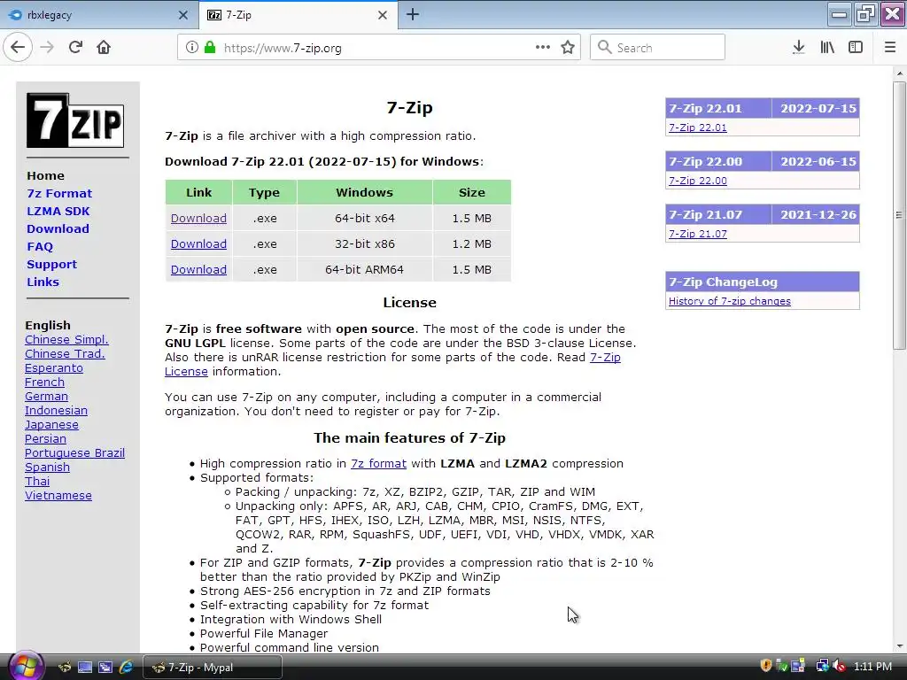Click Home in the sidebar menu

(46, 176)
